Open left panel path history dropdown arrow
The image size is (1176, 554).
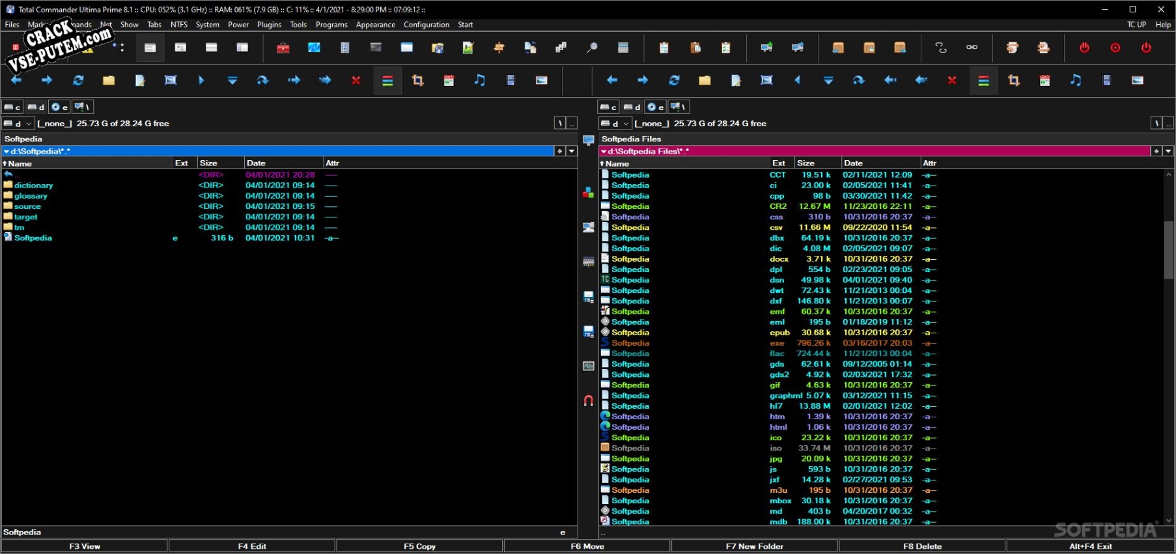572,151
